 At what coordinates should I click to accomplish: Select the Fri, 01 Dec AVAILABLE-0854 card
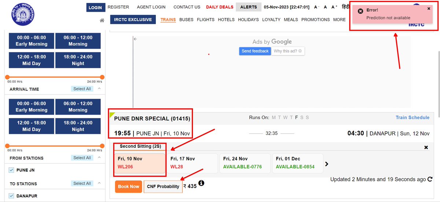click(x=298, y=163)
